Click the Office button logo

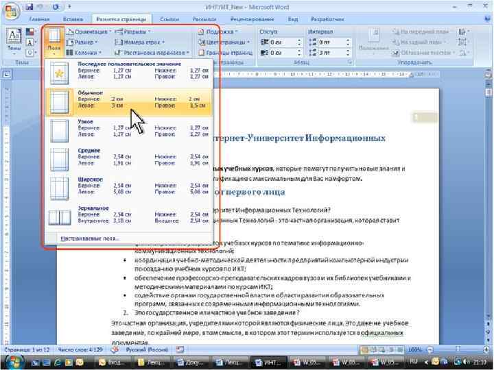pos(12,12)
